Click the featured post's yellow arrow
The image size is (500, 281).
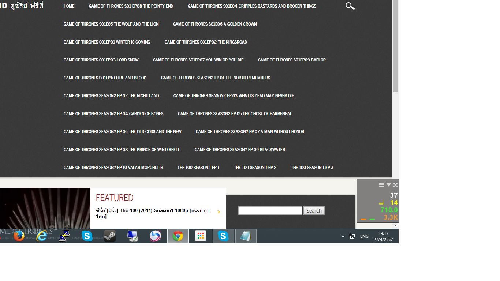click(219, 211)
